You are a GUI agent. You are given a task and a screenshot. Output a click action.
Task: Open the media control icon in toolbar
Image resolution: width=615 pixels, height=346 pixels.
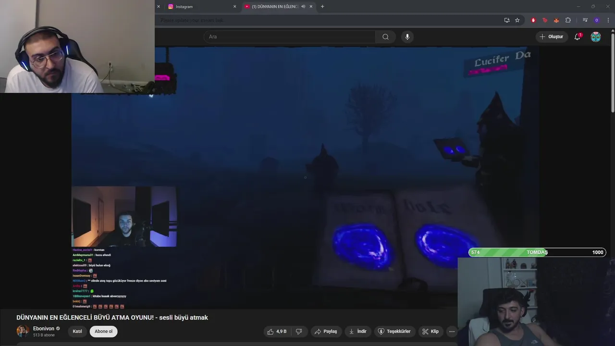click(x=585, y=20)
